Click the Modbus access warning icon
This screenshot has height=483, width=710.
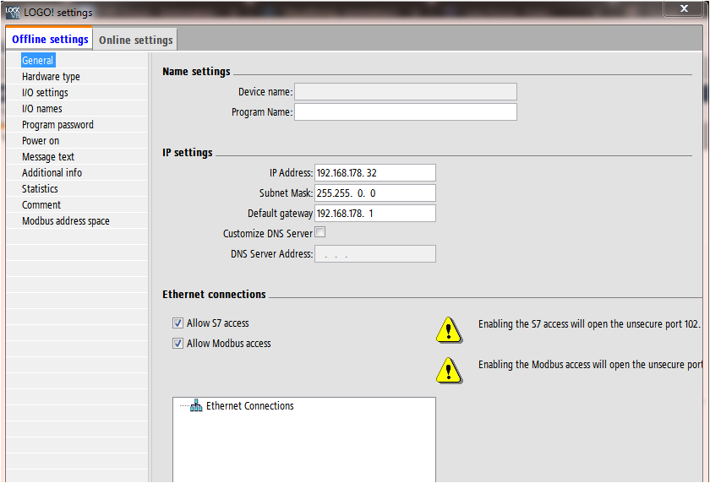(449, 371)
